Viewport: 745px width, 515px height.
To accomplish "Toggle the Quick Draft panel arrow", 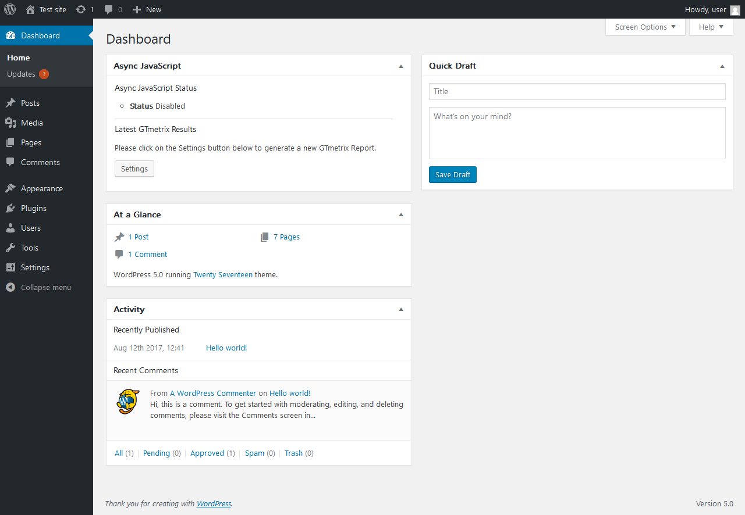I will coord(722,66).
